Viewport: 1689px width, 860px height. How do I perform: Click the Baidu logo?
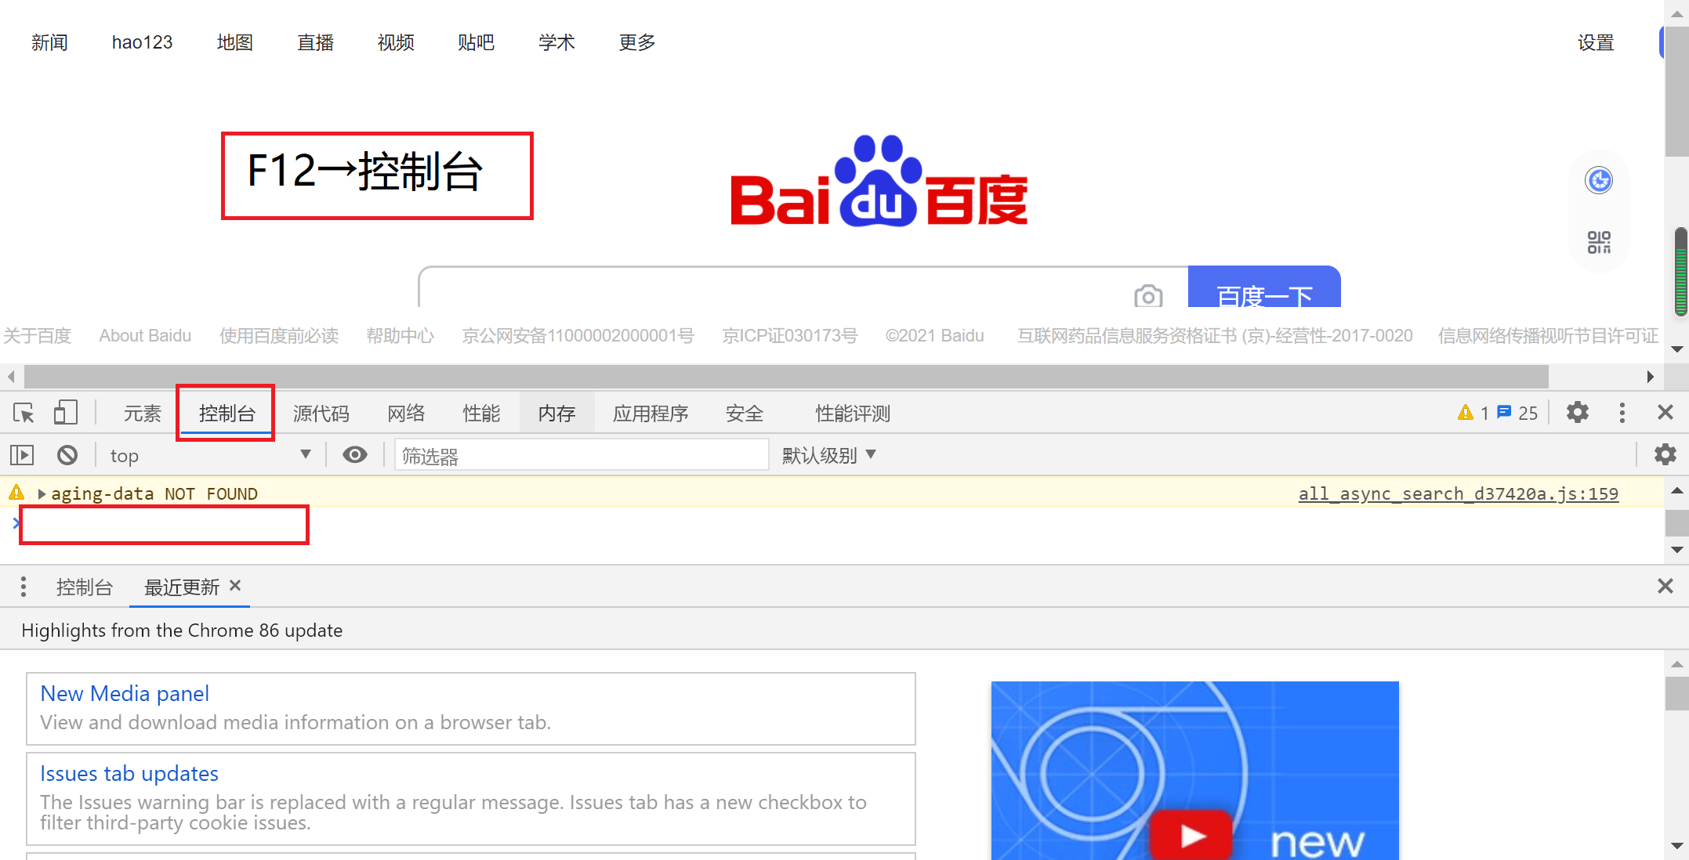pos(879,182)
